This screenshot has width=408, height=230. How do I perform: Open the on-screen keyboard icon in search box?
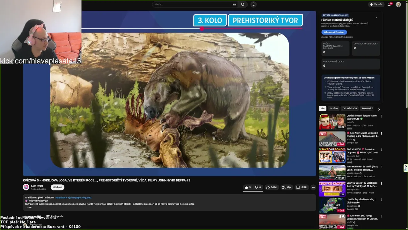[x=235, y=4]
